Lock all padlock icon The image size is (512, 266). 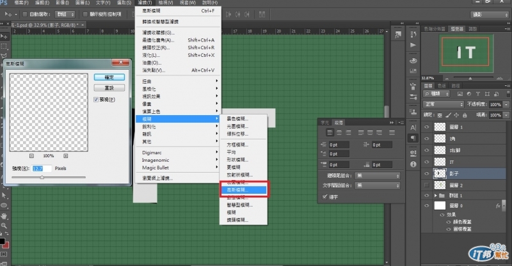(465, 115)
